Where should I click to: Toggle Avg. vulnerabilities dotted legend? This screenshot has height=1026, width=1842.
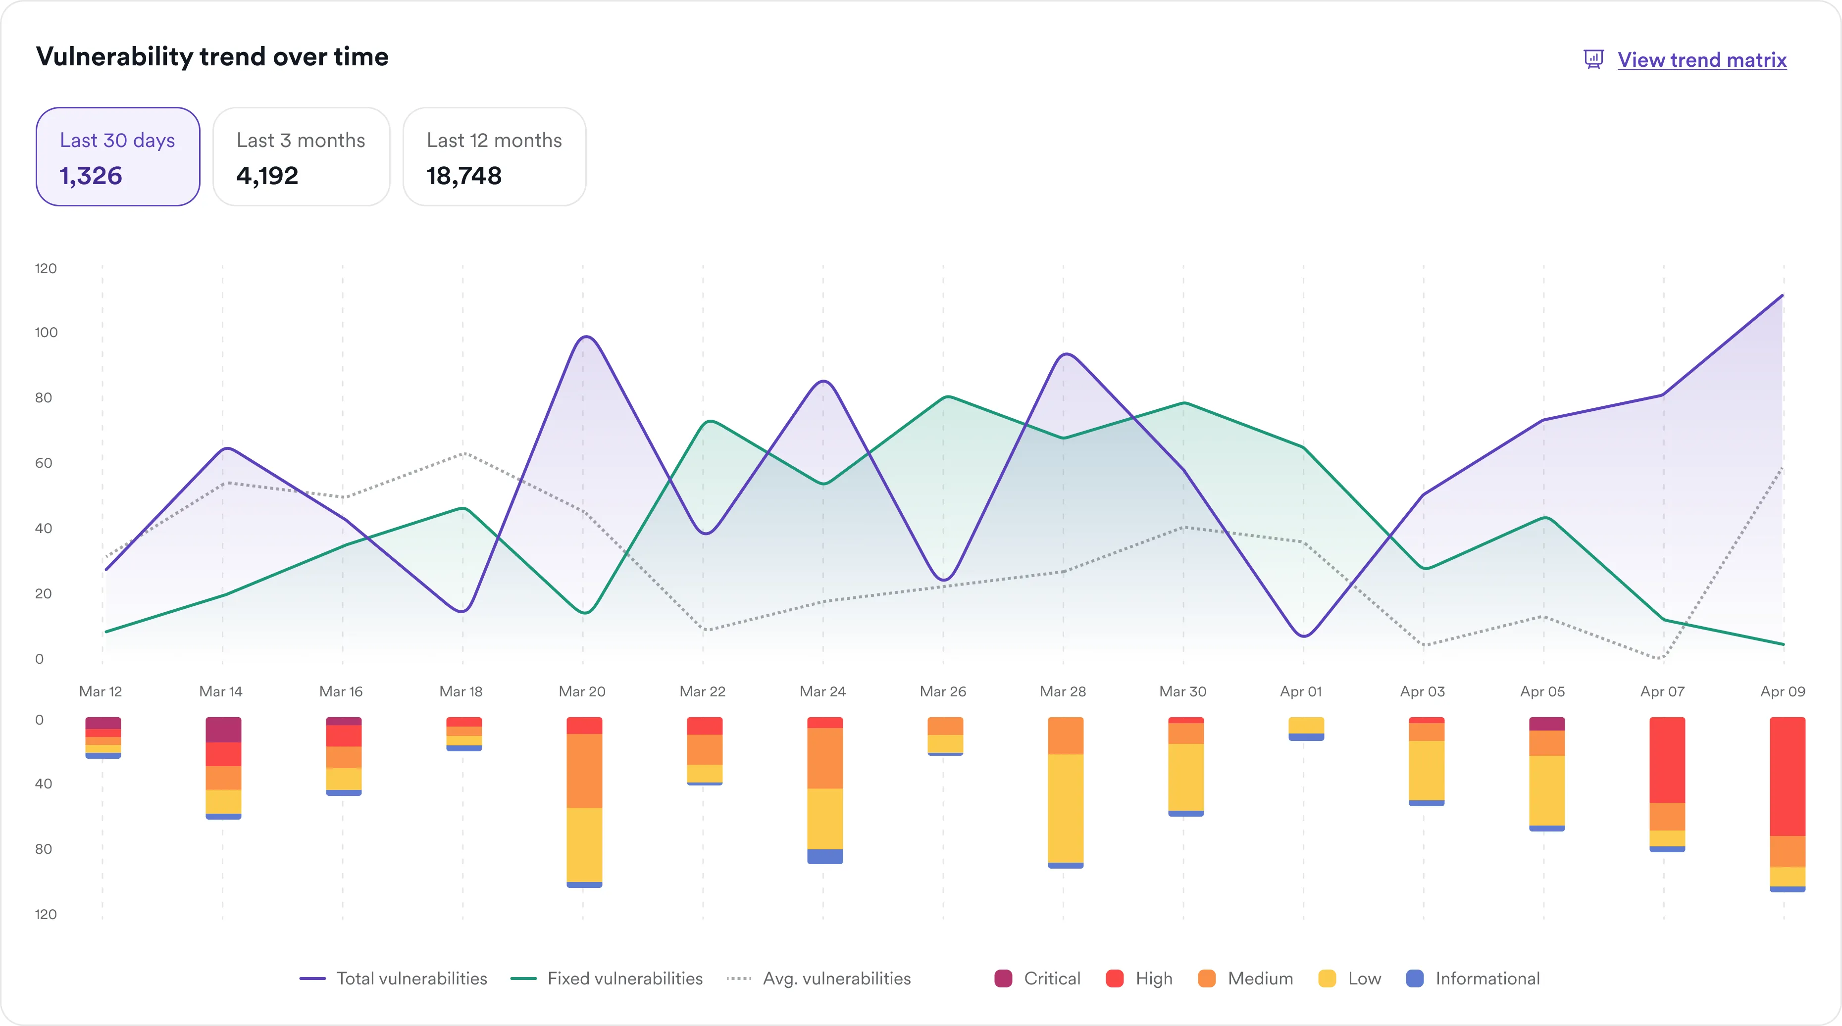(x=819, y=978)
